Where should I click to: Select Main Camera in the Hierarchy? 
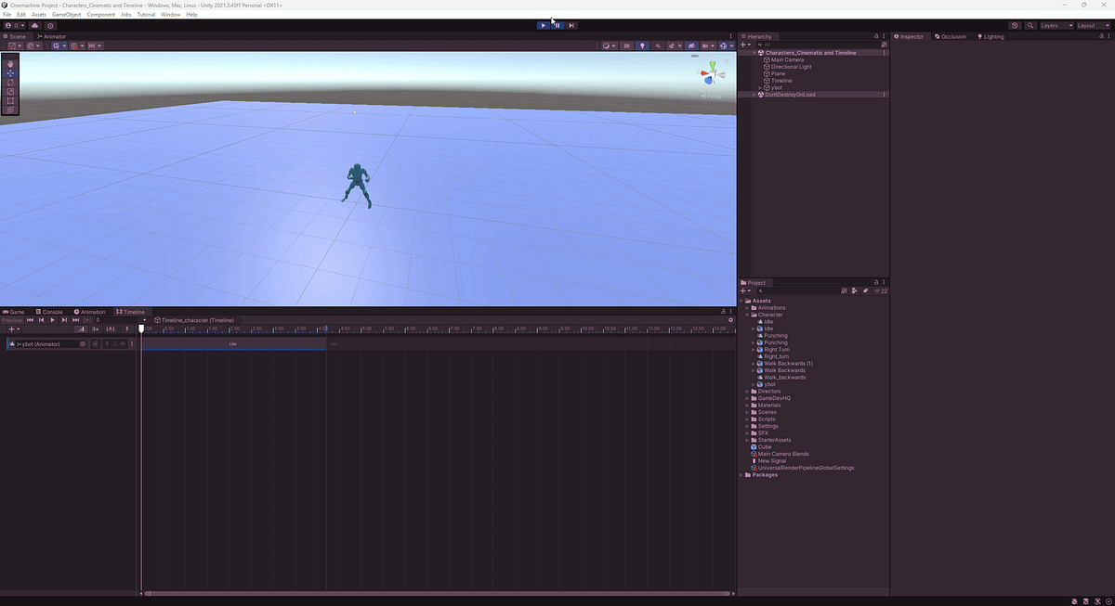pos(789,59)
